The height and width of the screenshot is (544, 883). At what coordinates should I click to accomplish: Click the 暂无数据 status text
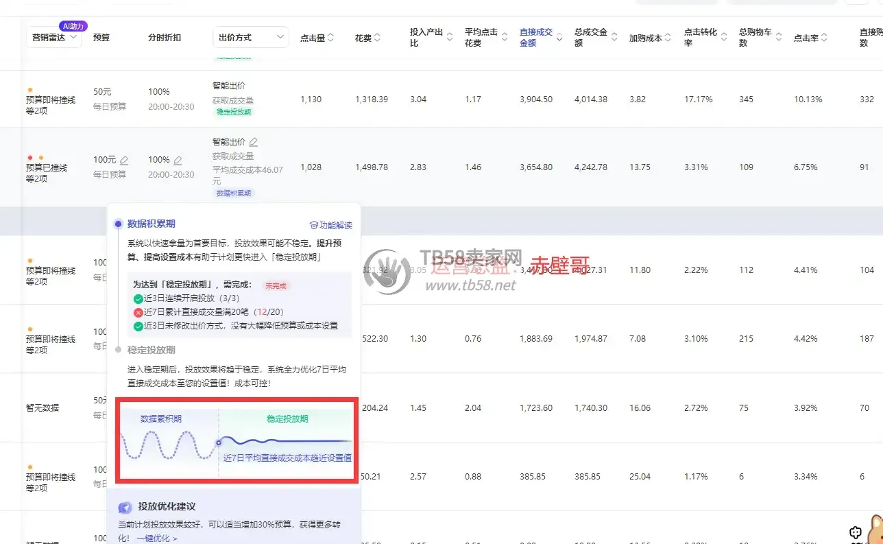pos(43,407)
